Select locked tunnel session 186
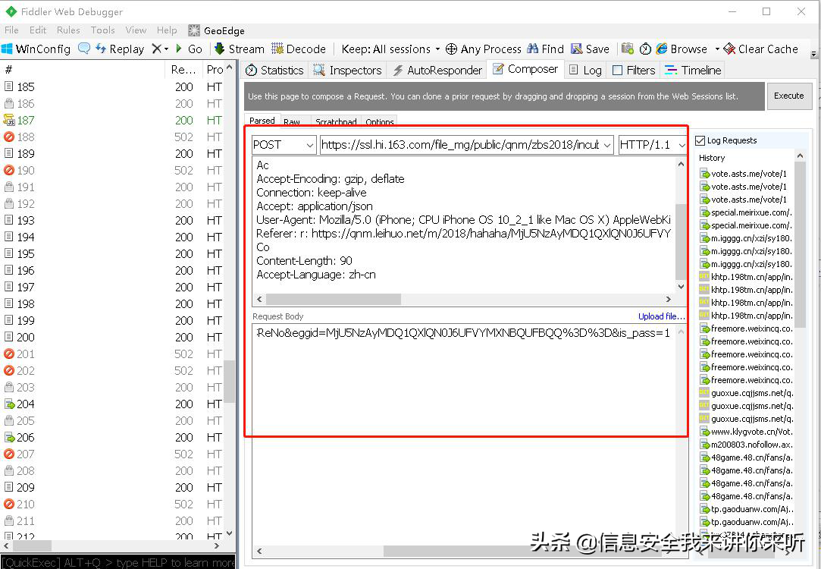 point(112,103)
